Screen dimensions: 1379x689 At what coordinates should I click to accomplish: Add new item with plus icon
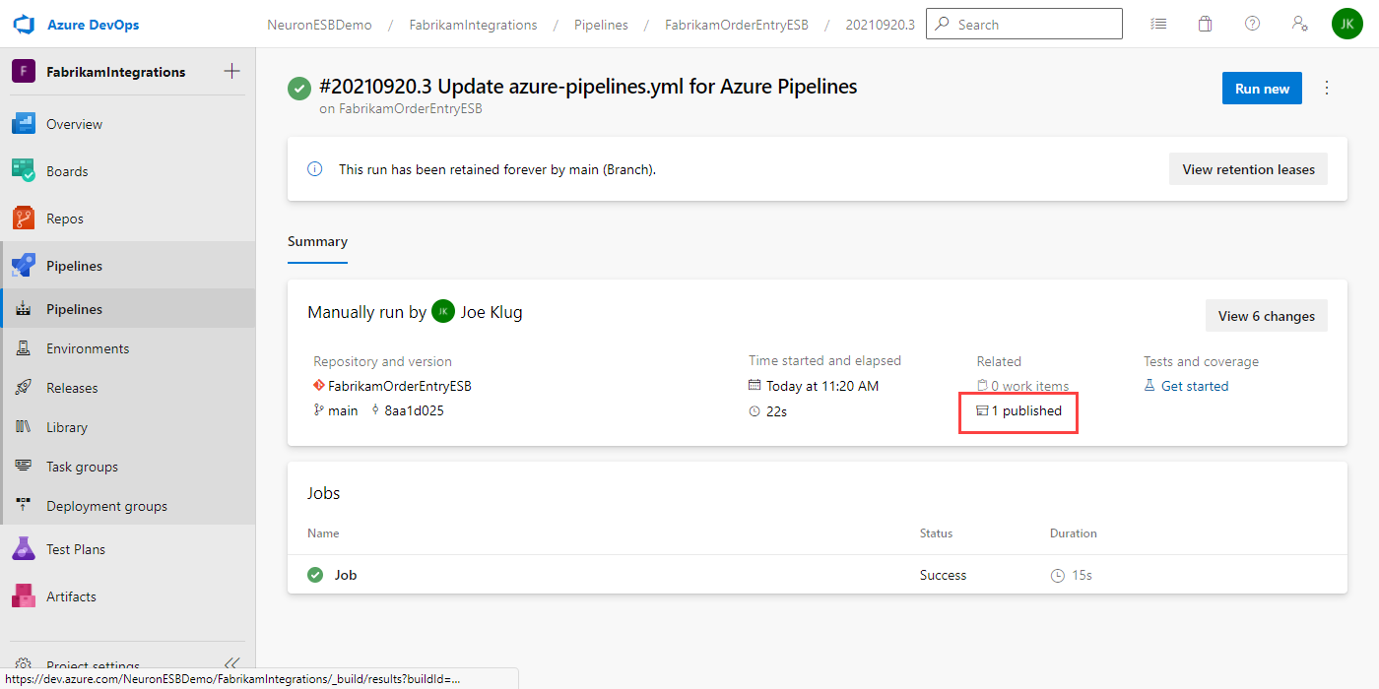(232, 71)
